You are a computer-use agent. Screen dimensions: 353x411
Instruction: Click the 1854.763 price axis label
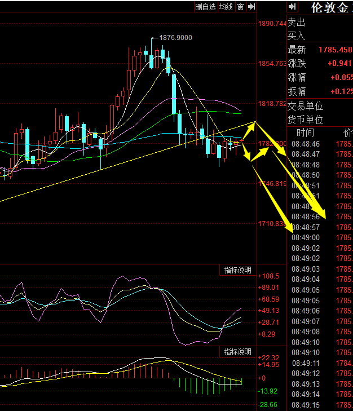click(x=272, y=64)
